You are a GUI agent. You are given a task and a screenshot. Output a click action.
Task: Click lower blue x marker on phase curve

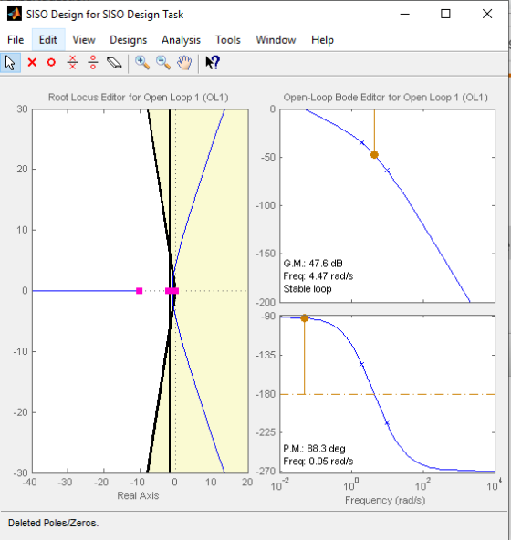click(387, 422)
